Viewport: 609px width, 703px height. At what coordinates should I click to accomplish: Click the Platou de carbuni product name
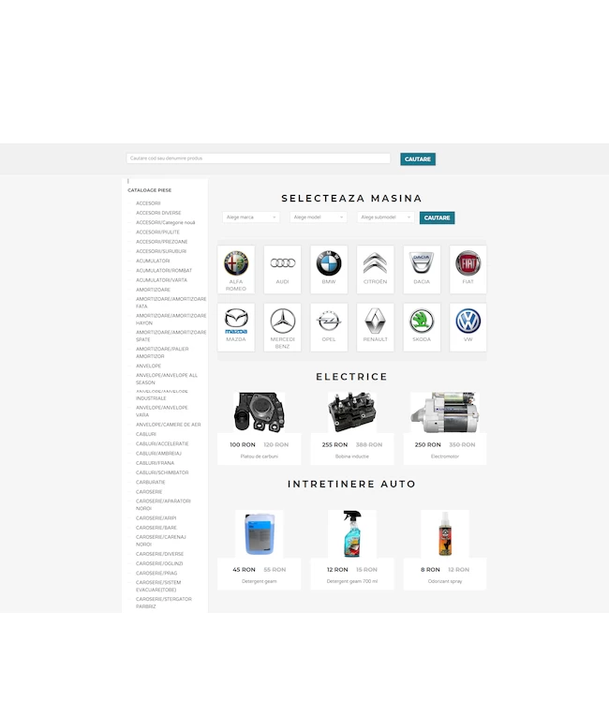(x=259, y=456)
